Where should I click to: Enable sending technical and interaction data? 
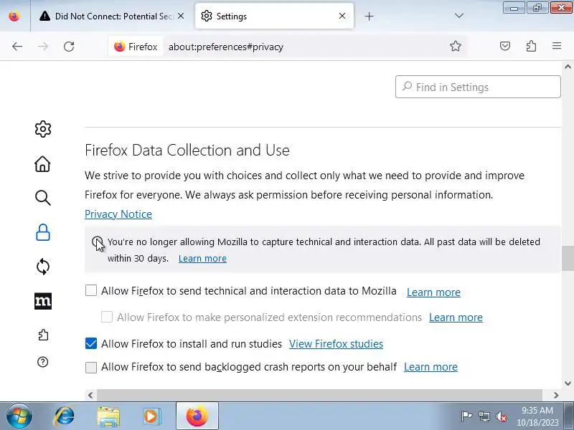(91, 291)
